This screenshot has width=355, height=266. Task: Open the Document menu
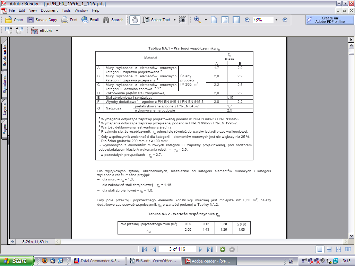click(49, 10)
